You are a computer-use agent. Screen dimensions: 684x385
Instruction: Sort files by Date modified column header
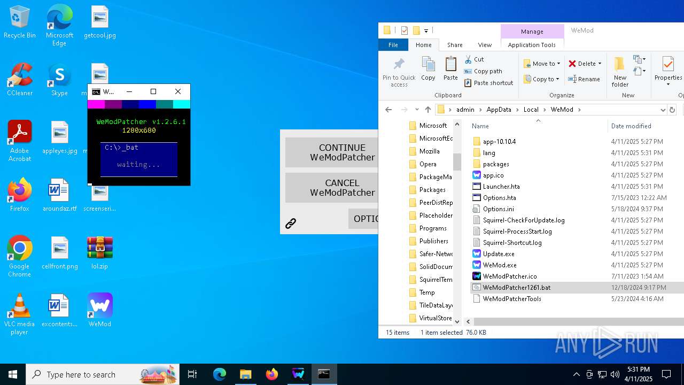[631, 126]
